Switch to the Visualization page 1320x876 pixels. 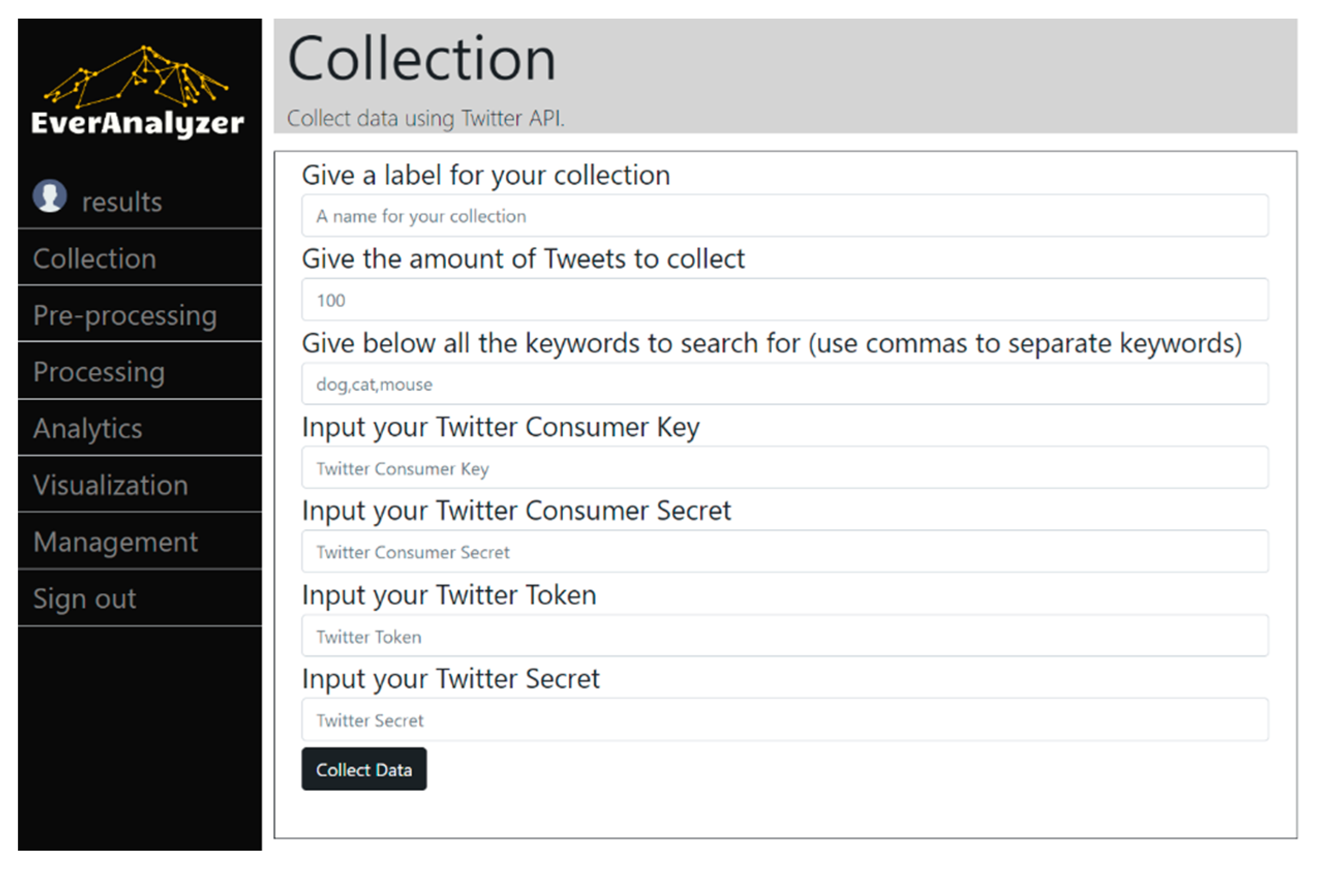[111, 485]
